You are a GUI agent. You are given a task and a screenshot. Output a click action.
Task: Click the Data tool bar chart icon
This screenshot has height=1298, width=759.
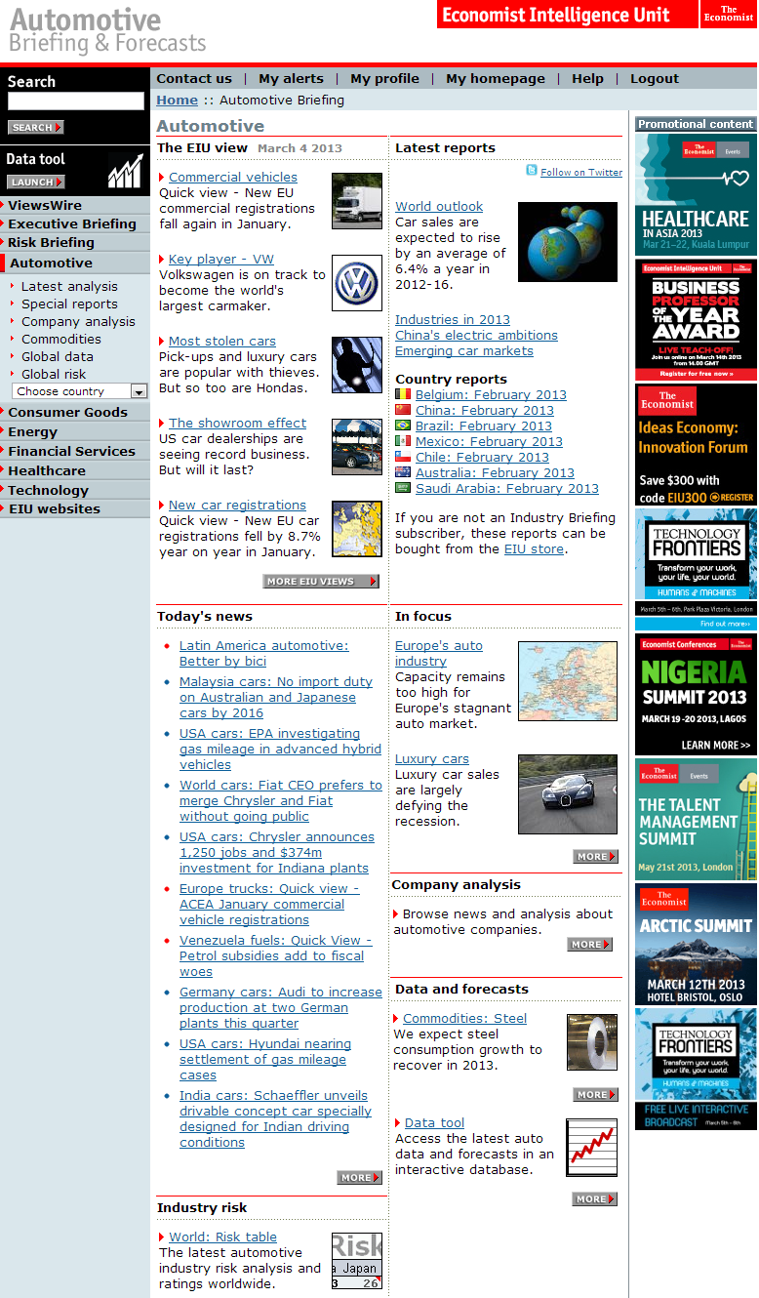[125, 171]
